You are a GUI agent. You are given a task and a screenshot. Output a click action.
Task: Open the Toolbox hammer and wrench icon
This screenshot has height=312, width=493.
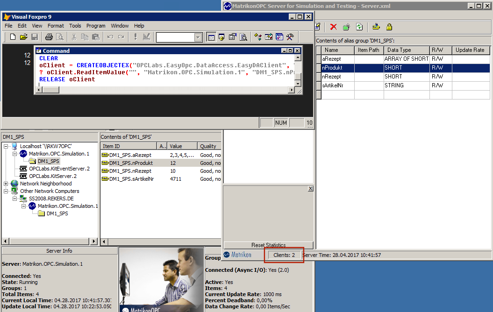(x=290, y=37)
